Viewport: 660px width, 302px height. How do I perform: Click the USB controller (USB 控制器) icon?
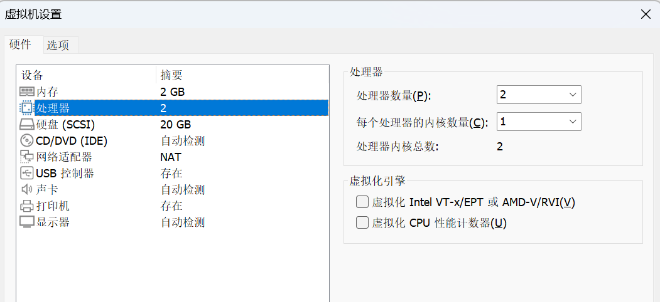(x=26, y=173)
